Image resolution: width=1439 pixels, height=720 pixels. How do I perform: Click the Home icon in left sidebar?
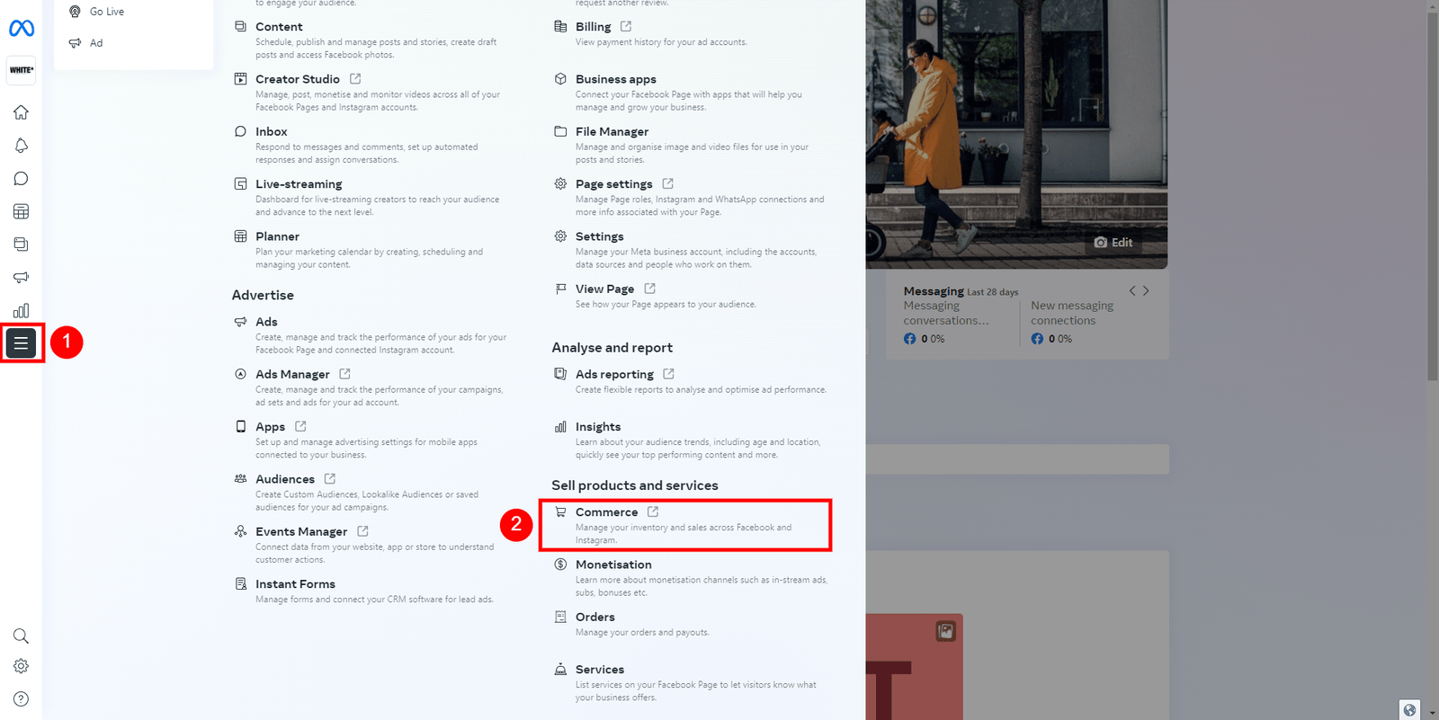pyautogui.click(x=21, y=112)
